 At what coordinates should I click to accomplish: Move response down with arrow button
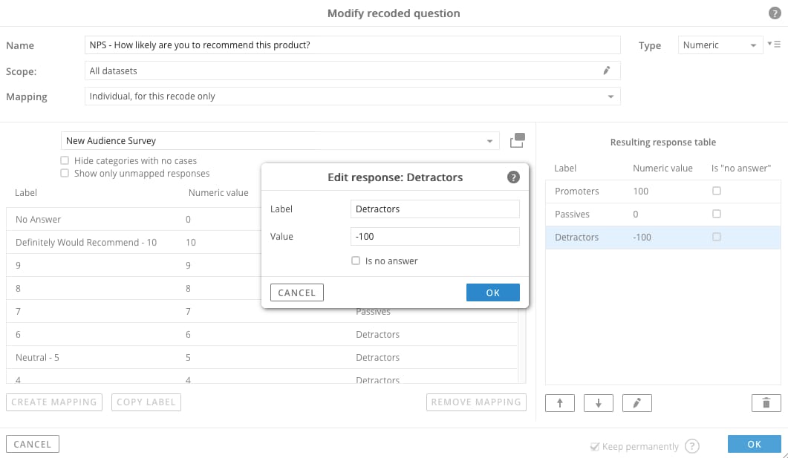click(x=599, y=403)
